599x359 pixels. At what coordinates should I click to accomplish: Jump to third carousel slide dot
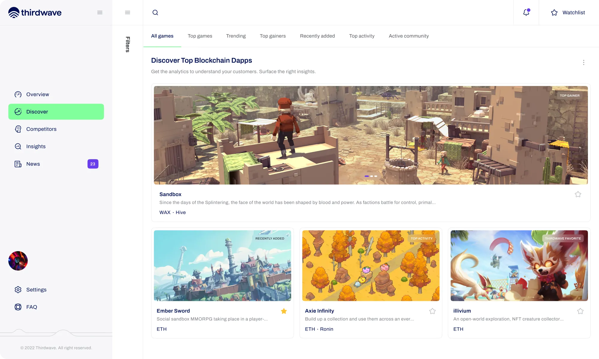pos(376,176)
